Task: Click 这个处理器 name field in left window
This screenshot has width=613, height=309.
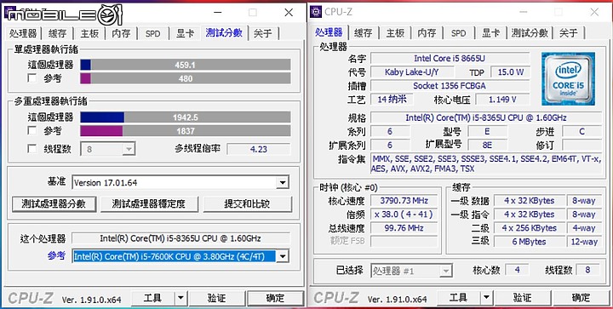Action: pos(180,238)
